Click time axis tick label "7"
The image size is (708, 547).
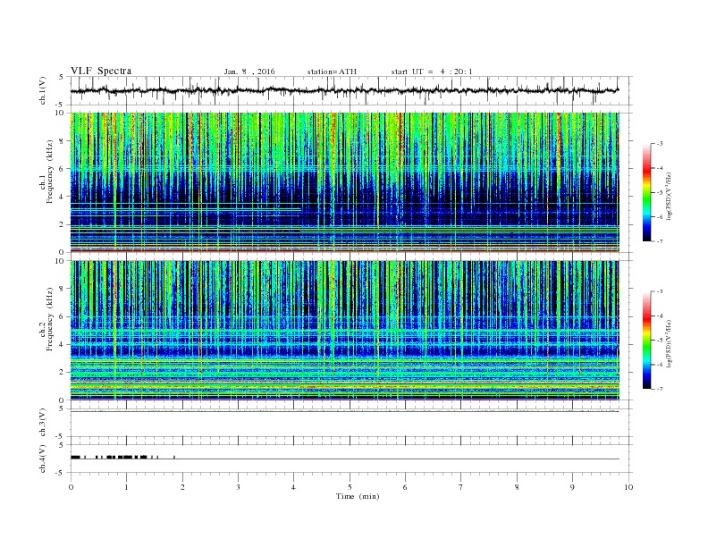(x=461, y=487)
